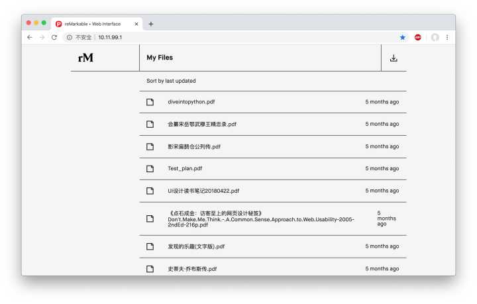Open the user profile avatar icon
477x304 pixels.
pos(435,38)
